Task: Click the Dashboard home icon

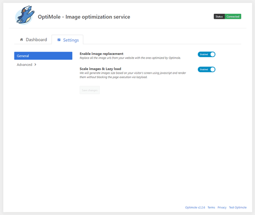Action: 22,39
